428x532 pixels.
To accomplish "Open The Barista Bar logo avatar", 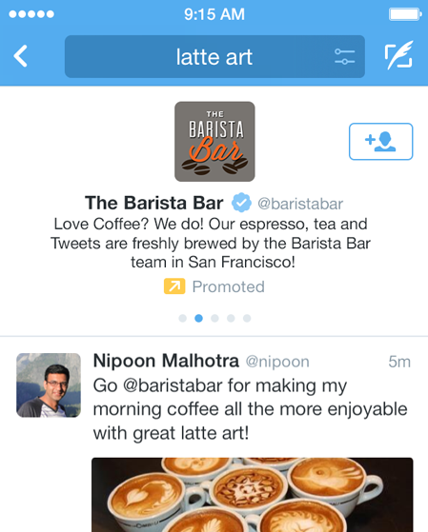I will (214, 141).
